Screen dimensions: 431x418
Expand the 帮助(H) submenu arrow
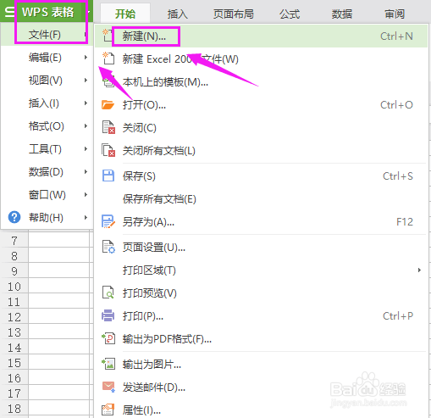point(86,217)
